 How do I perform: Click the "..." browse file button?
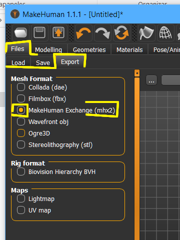pos(151,80)
